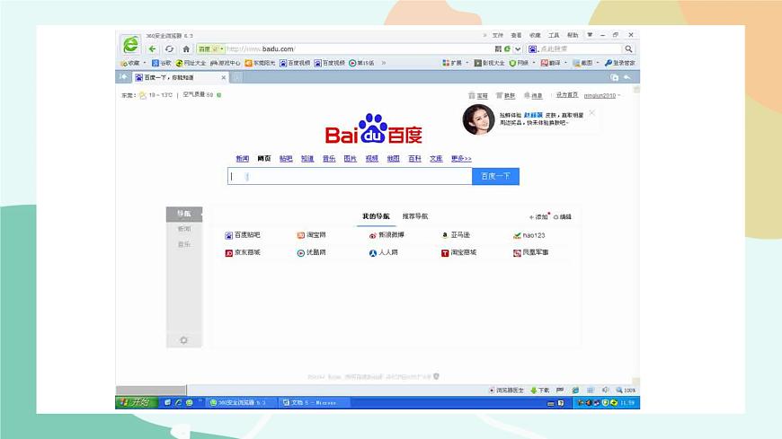Open the 东莞阳光 bookmark
This screenshot has height=439, width=782.
click(x=260, y=63)
